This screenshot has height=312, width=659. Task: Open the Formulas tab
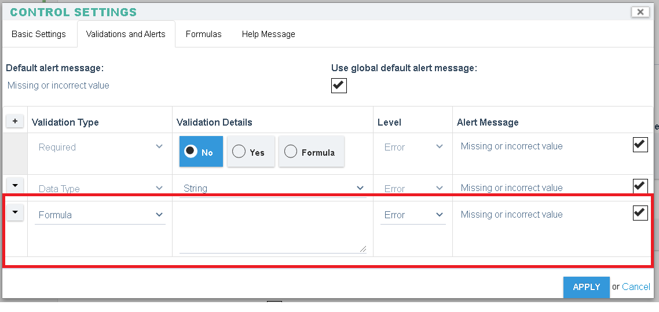tap(203, 34)
